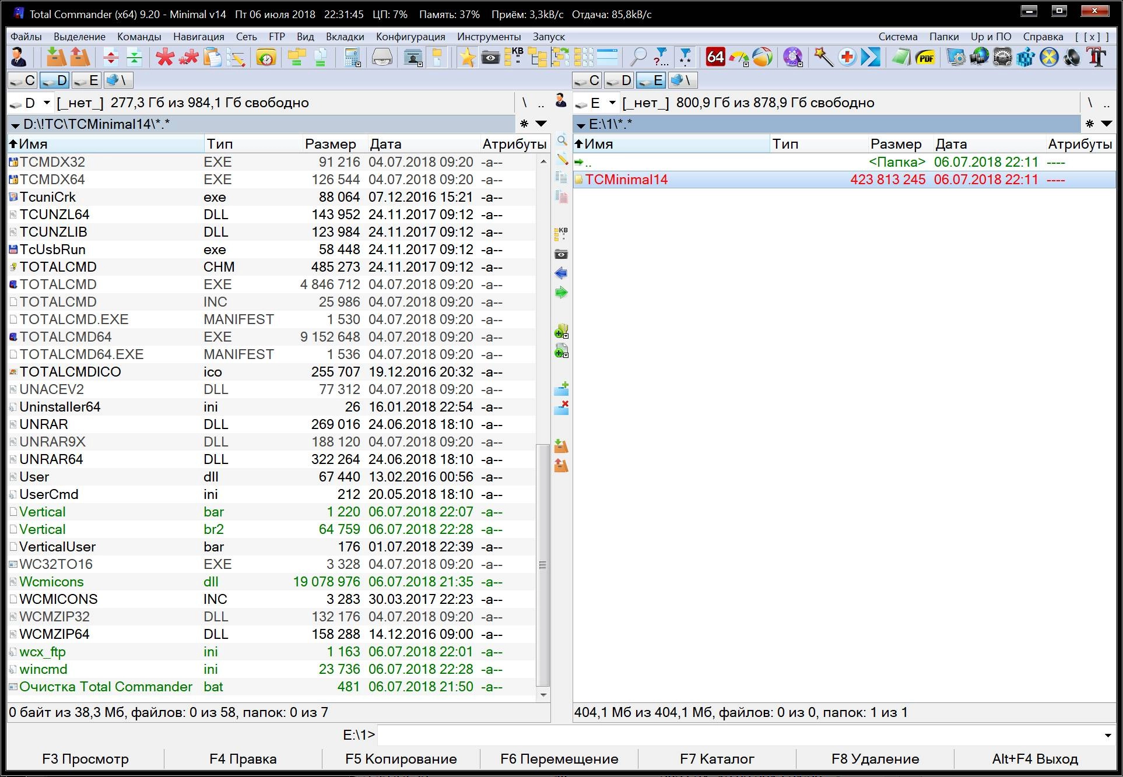Screen dimensions: 1123x777
Task: Click the eye folder show hidden files icon in top toolbar
Action: click(x=490, y=57)
